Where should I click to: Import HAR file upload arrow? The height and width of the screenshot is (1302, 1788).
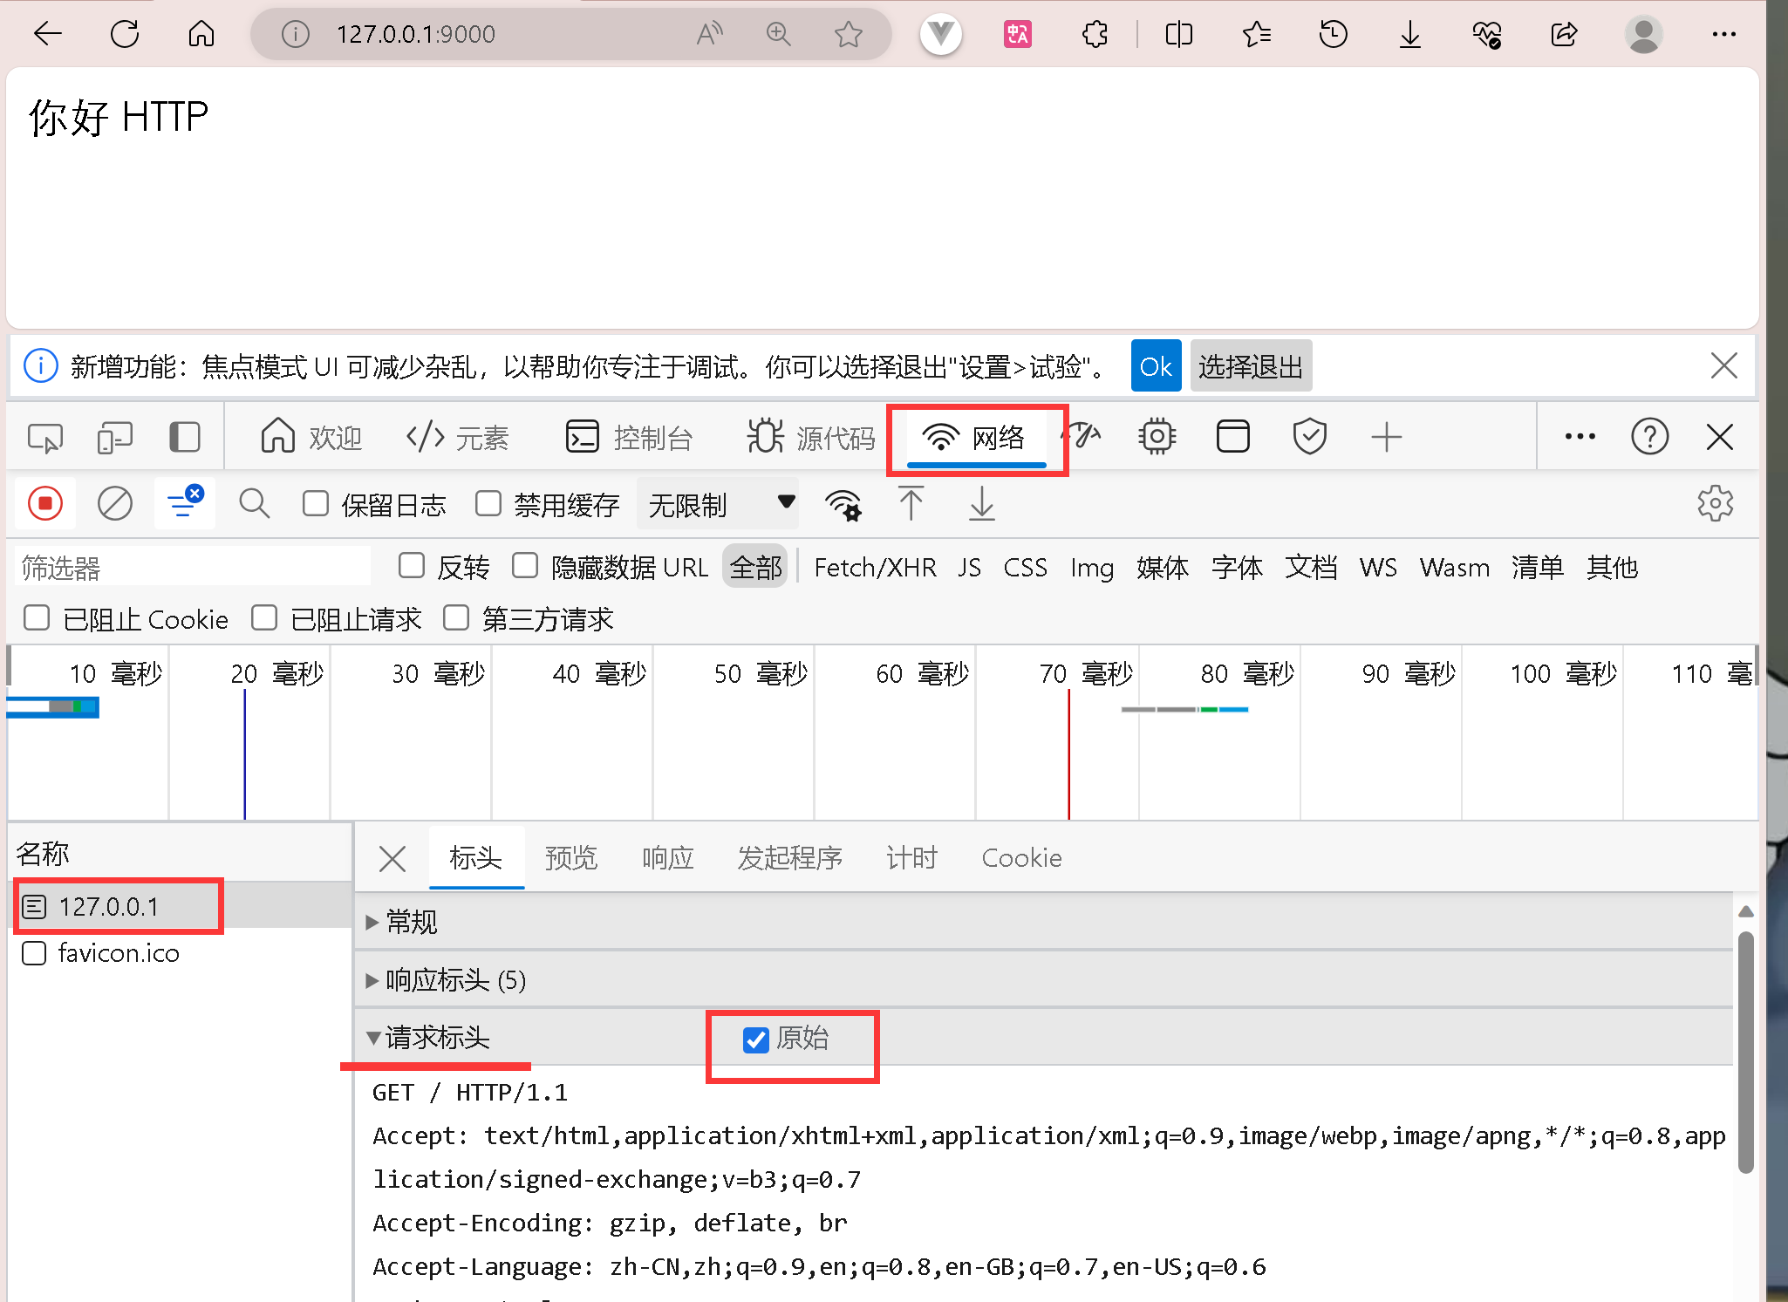coord(911,503)
